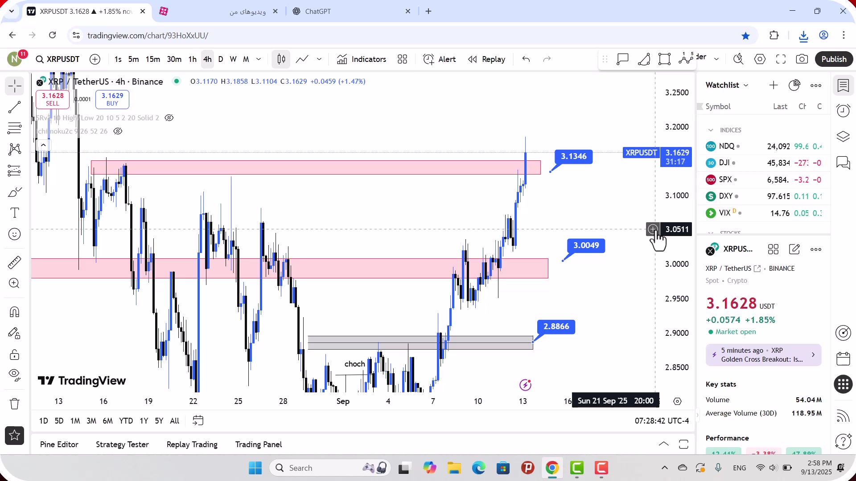The image size is (856, 481).
Task: Enter fullscreen mode
Action: (781, 59)
